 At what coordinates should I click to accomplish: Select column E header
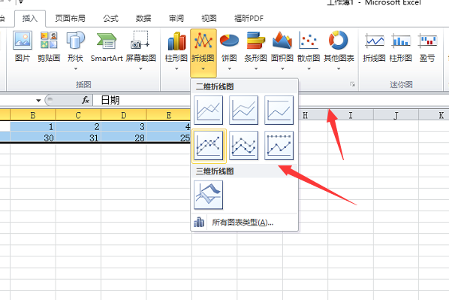point(169,115)
